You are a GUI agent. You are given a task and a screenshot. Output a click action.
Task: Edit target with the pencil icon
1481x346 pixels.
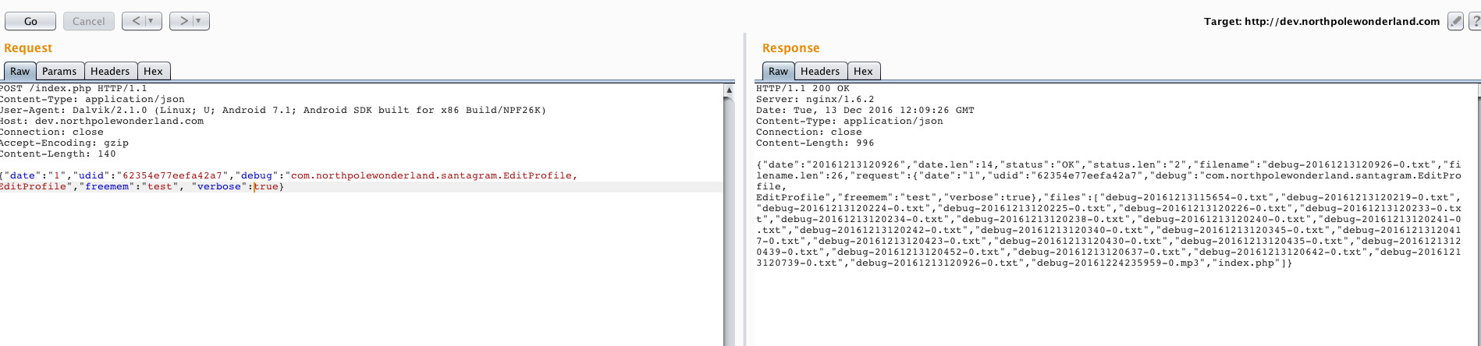point(1455,21)
